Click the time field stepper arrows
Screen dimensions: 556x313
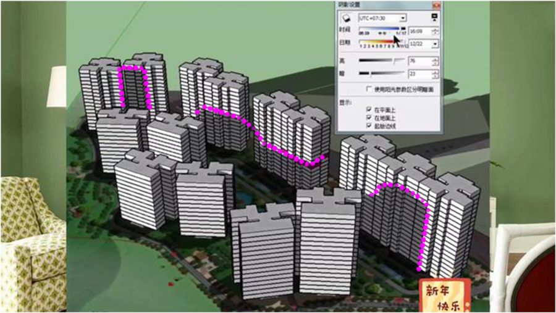(x=436, y=31)
